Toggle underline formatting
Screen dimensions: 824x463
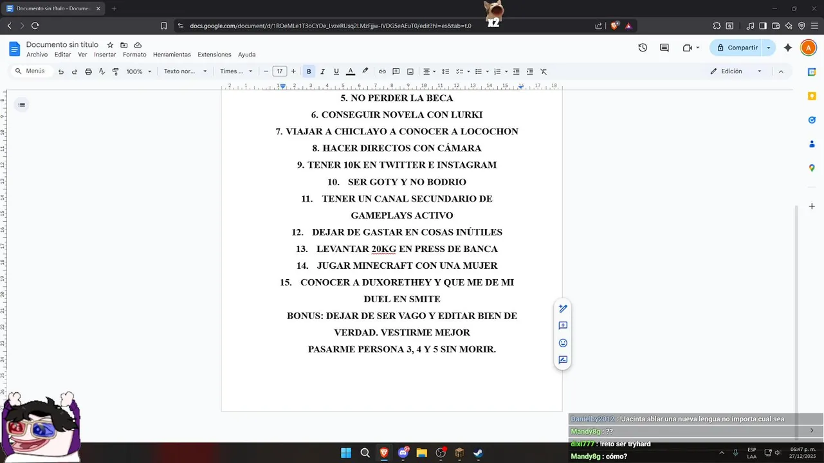coord(336,71)
